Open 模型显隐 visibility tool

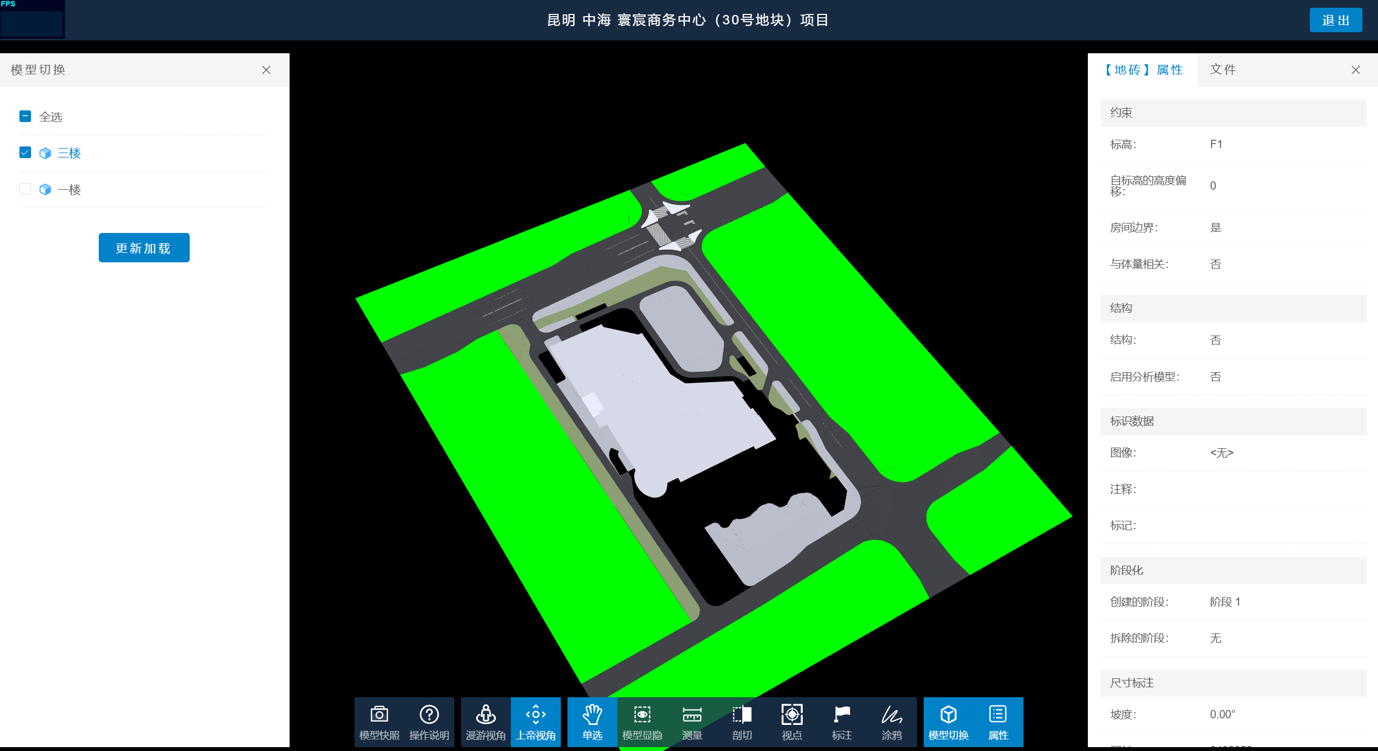(642, 722)
